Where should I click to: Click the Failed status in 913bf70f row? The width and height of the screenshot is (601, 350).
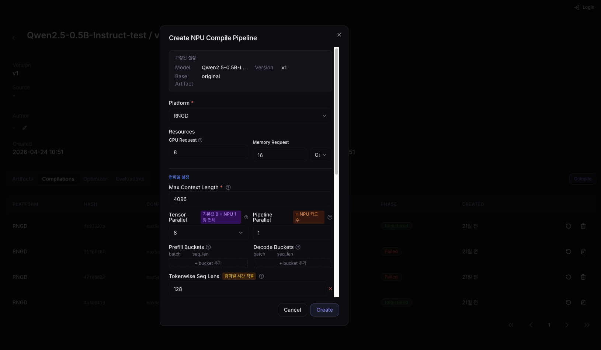391,252
